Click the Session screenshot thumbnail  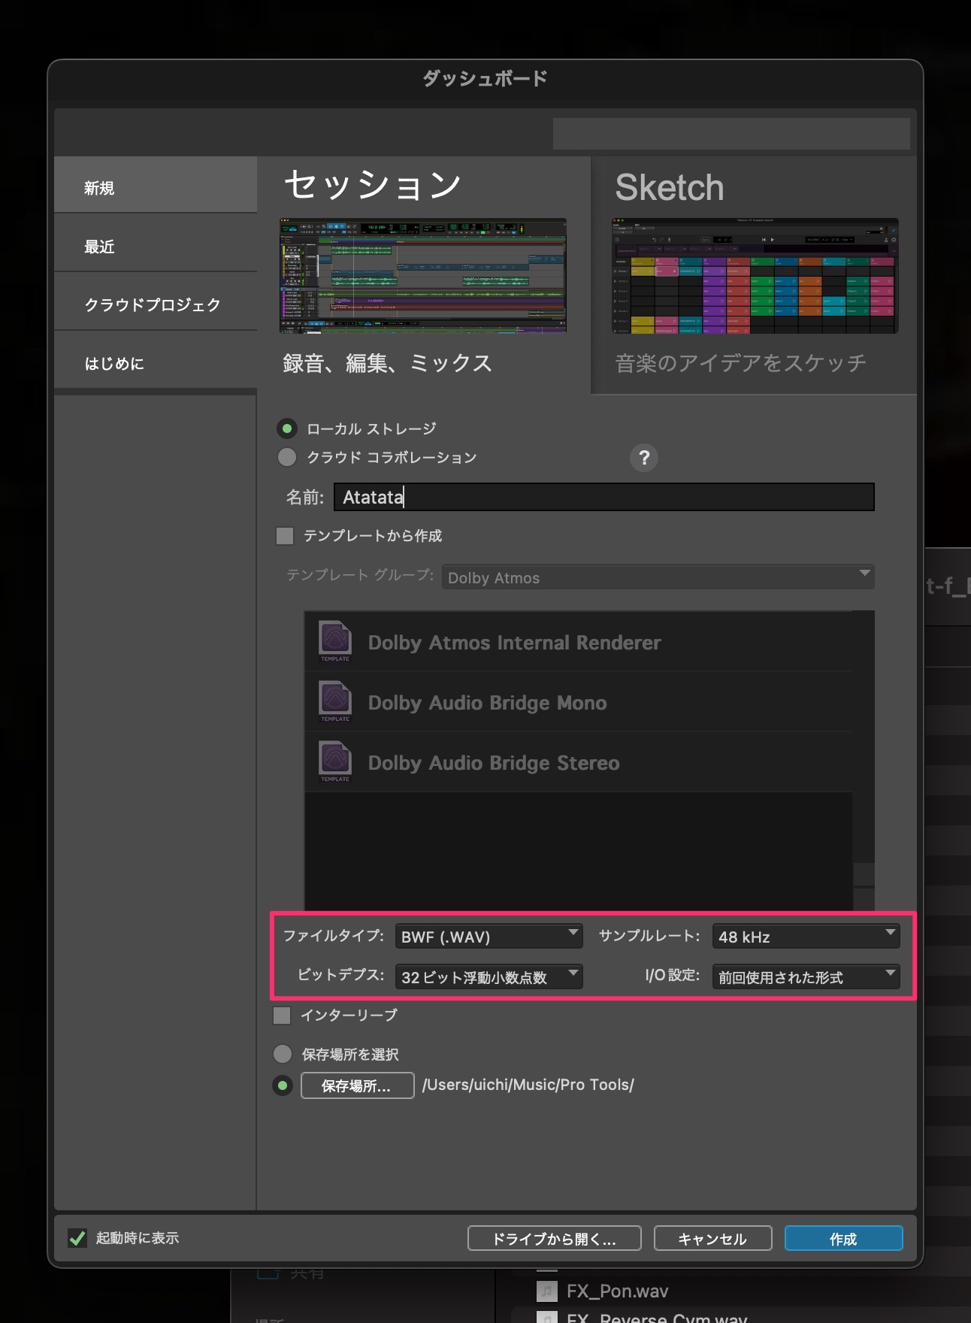(423, 276)
